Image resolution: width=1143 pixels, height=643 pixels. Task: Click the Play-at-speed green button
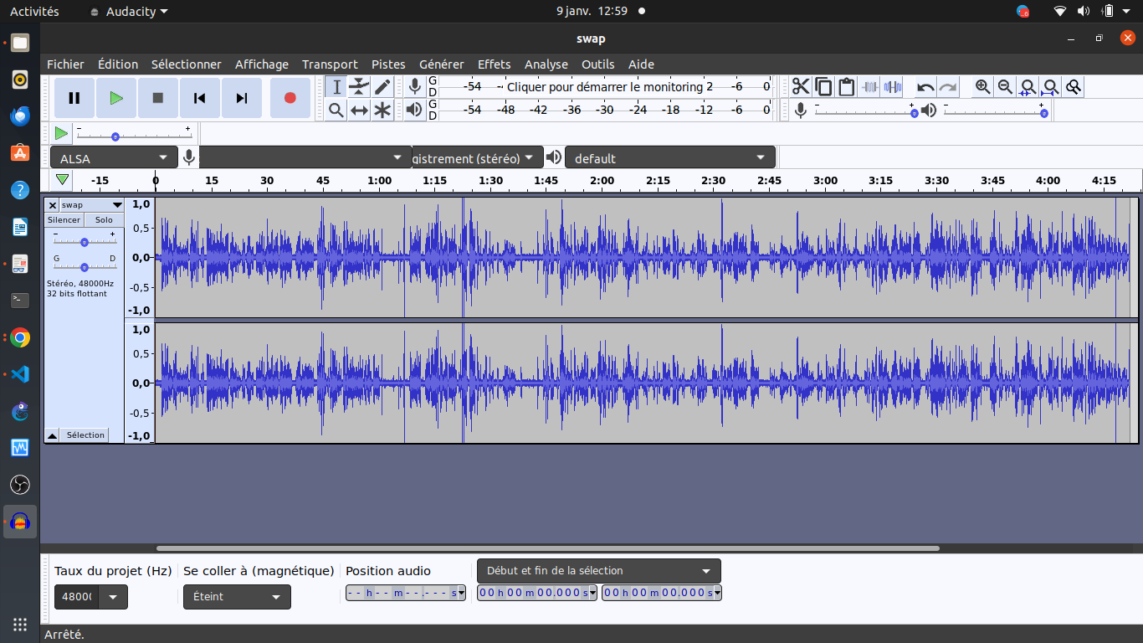(x=61, y=133)
